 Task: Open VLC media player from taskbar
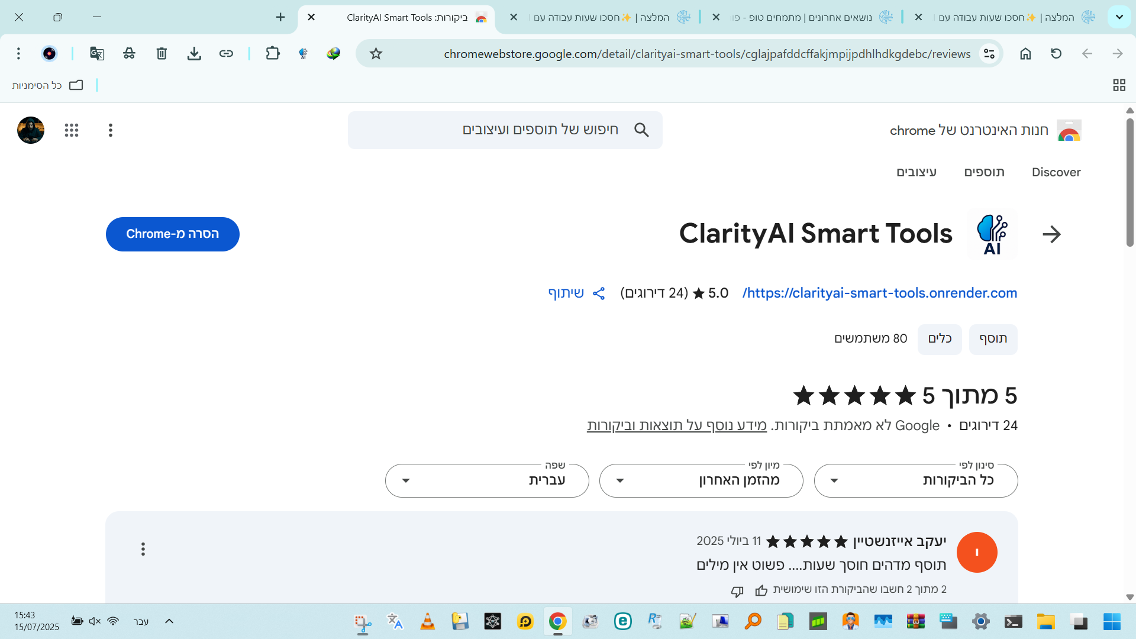click(427, 622)
